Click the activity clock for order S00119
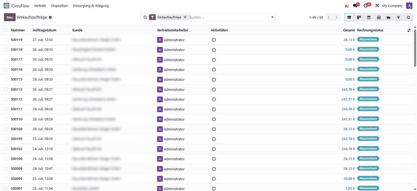Image resolution: width=417 pixels, height=191 pixels. pyautogui.click(x=214, y=40)
